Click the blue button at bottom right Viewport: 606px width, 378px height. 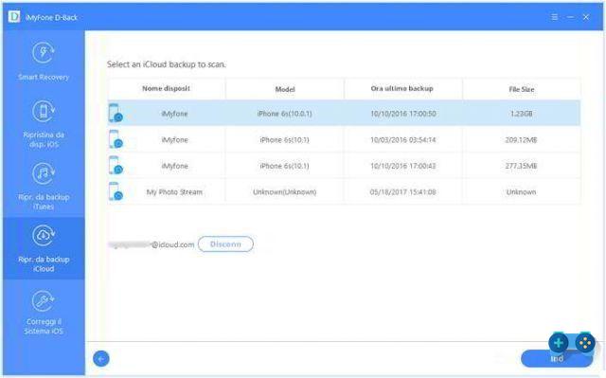coord(557,359)
